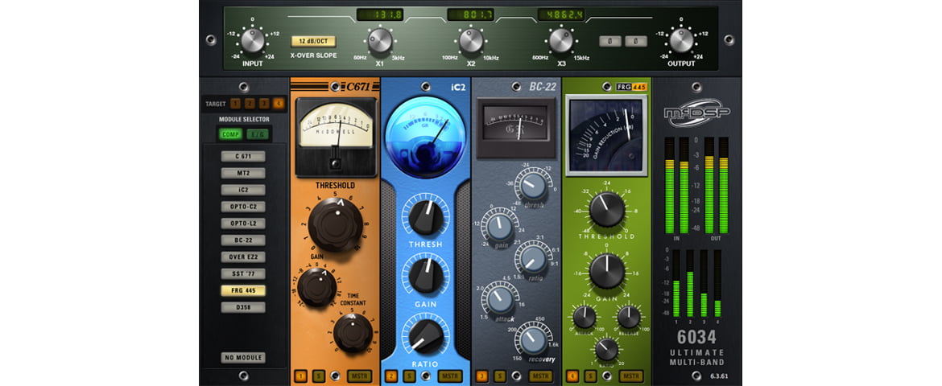Viewport: 942px width, 386px height.
Task: Select TARGET band 2
Action: pyautogui.click(x=250, y=103)
